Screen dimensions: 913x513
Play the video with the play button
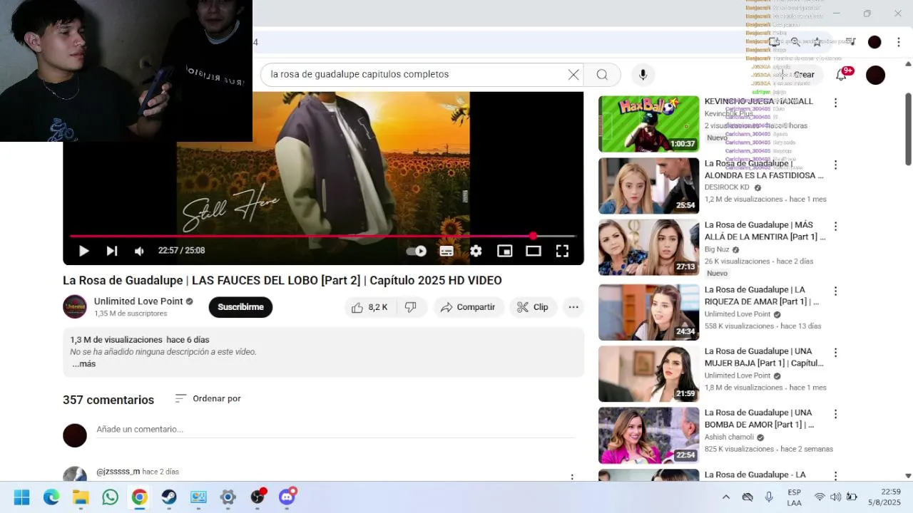tap(83, 251)
